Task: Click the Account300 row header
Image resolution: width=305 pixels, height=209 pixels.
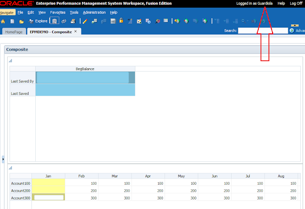Action: [x=20, y=198]
